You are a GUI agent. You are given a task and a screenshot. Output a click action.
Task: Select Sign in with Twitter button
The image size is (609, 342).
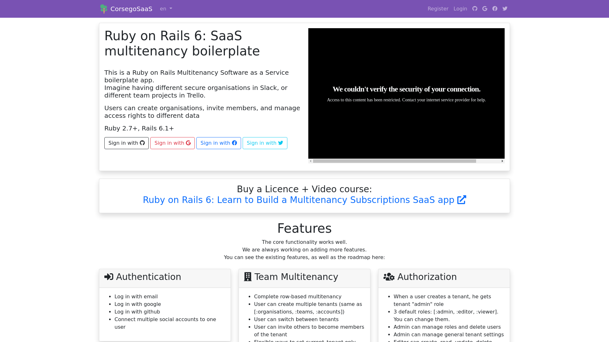pos(265,143)
